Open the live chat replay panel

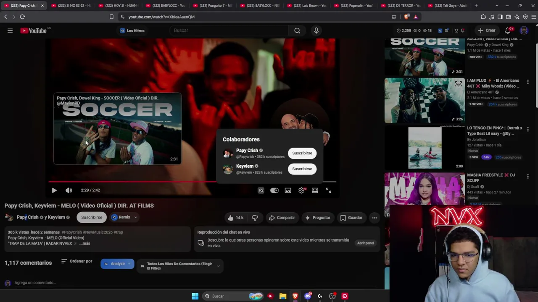[365, 243]
